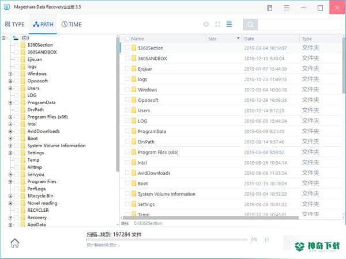Click the ProgramData folder icon in the file list
This screenshot has height=259, width=346.
[134, 131]
